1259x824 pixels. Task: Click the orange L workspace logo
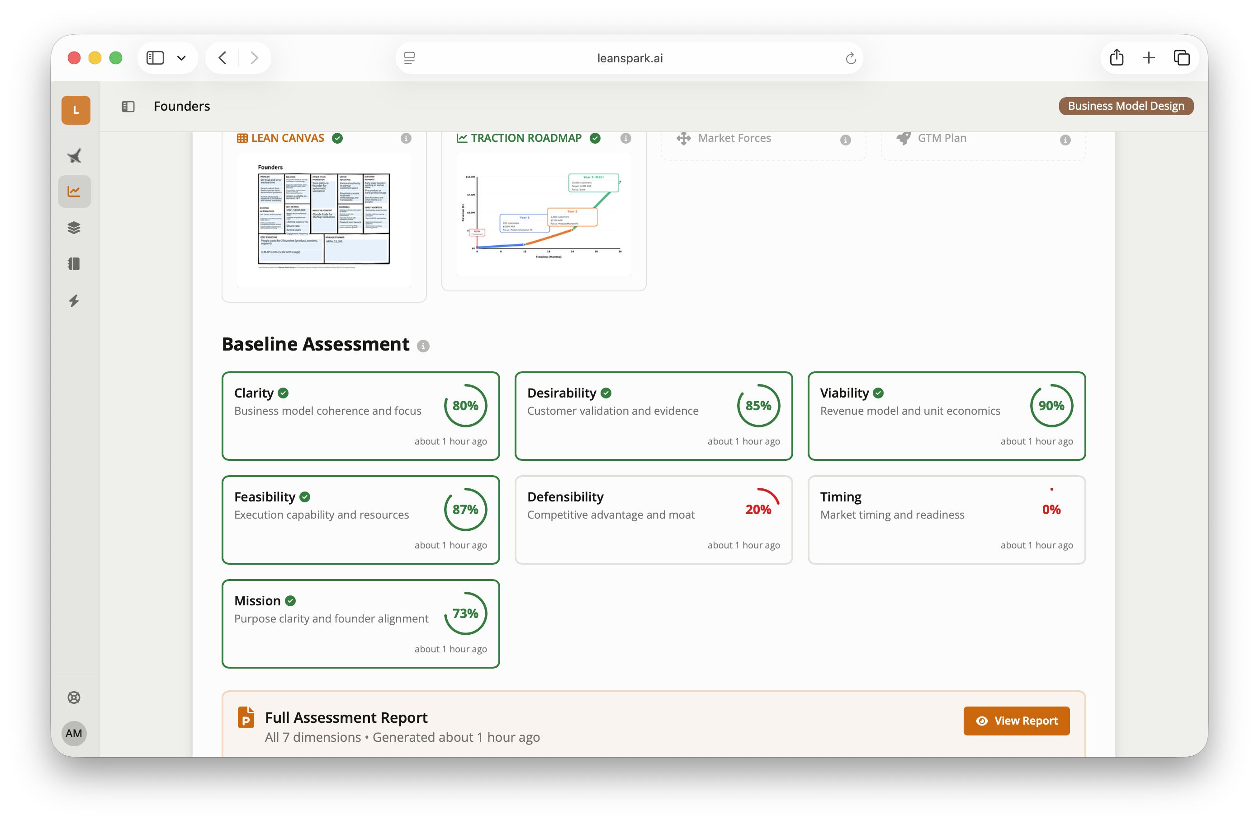(76, 110)
